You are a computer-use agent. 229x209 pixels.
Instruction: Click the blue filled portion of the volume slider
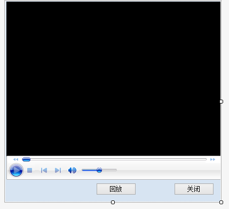(x=89, y=170)
